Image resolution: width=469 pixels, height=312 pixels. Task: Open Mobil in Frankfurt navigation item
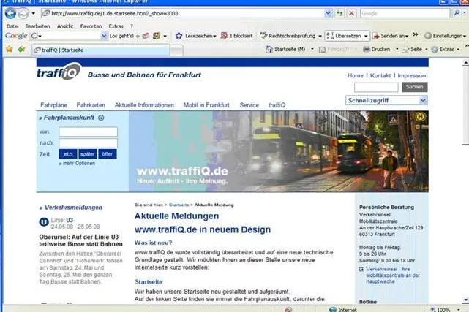pyautogui.click(x=206, y=105)
